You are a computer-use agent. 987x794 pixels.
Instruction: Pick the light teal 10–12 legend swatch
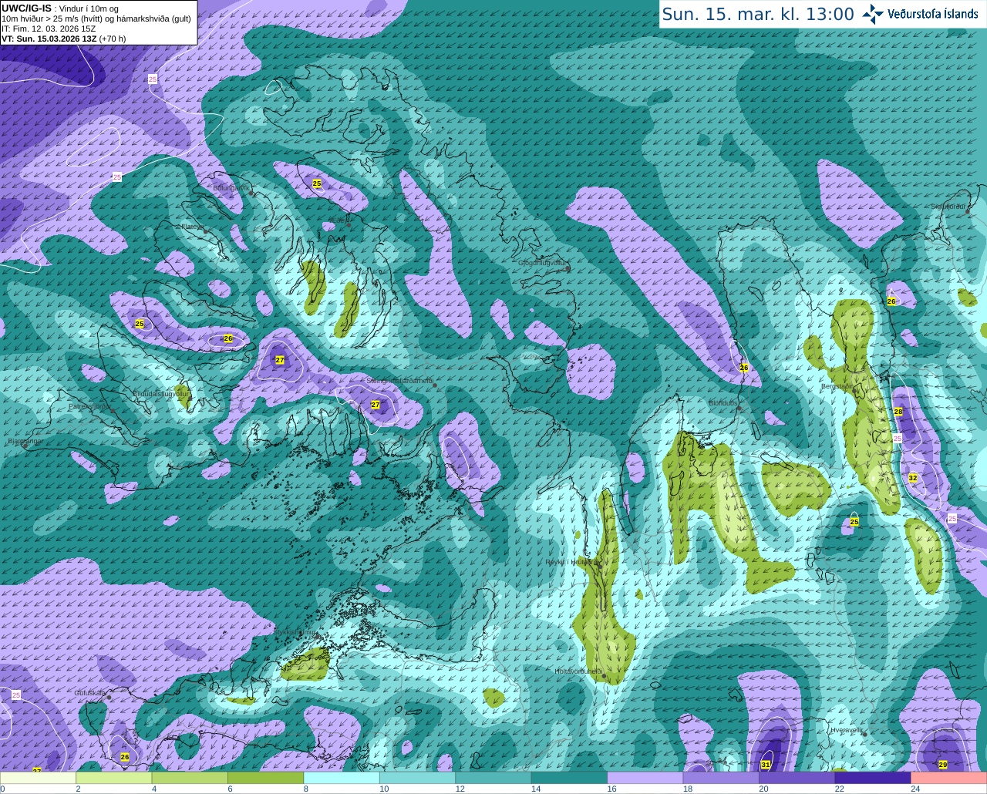click(x=418, y=778)
